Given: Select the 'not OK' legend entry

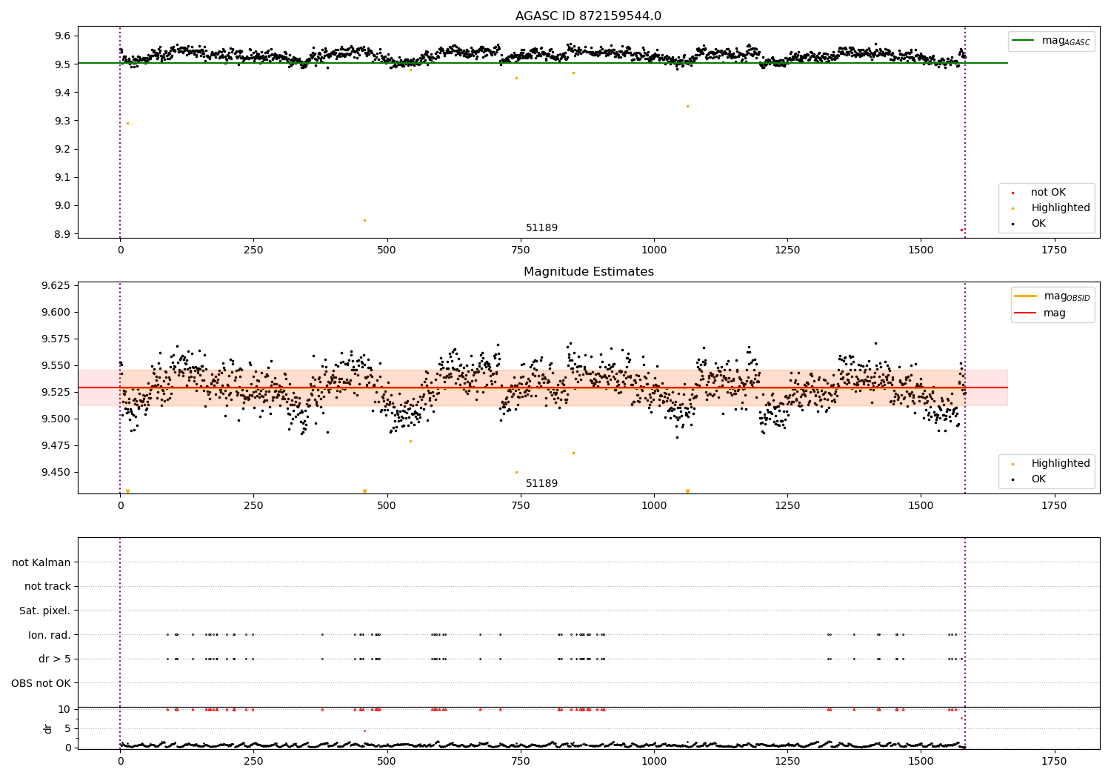Looking at the screenshot, I should click(x=1048, y=193).
